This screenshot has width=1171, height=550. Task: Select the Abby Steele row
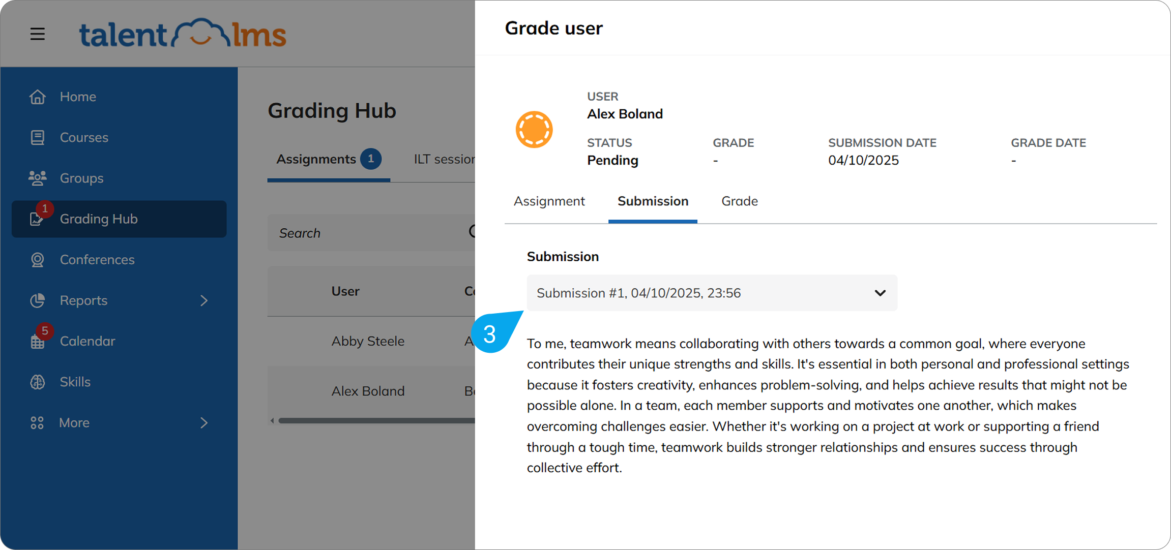coord(371,341)
